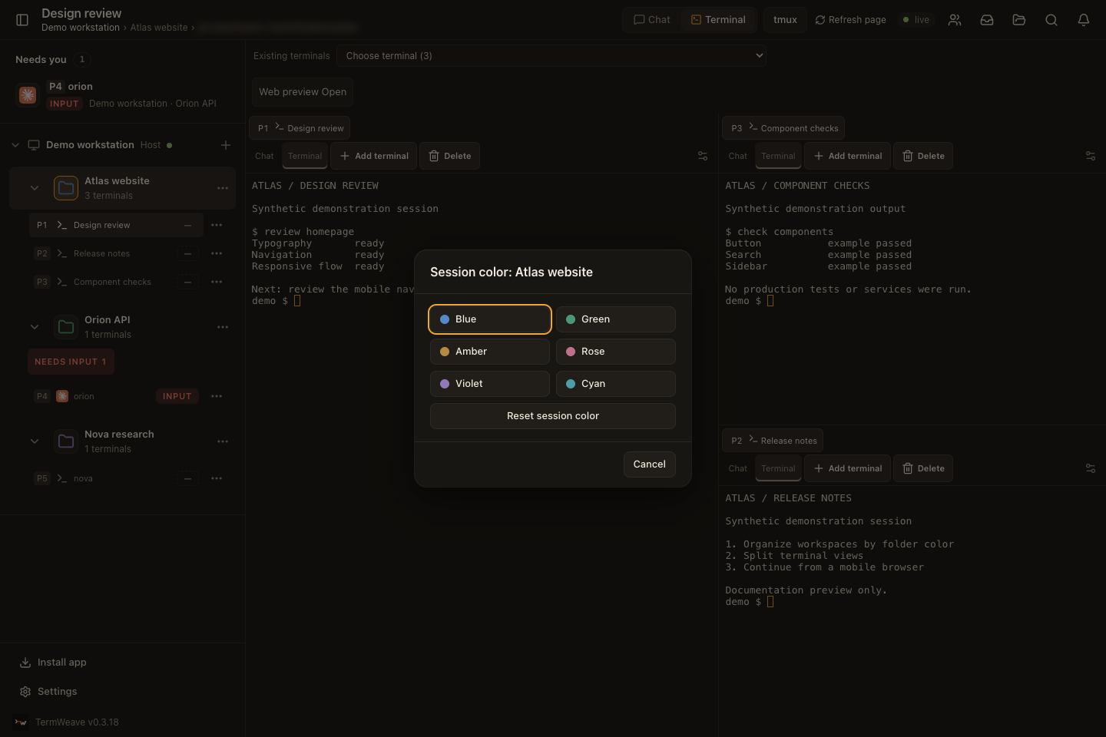Switch to the Chat view in top bar
Viewport: 1106px width, 737px height.
tap(652, 20)
